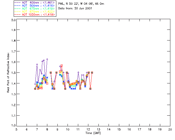Click the legend entry "AOT 1020nm : <1.419>"
175x140 pixels.
coord(35,14)
